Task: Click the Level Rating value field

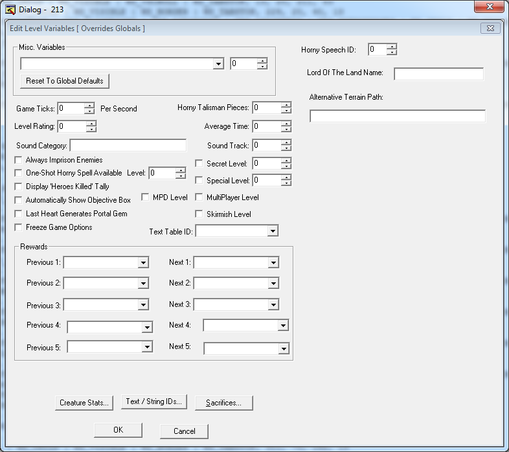Action: pyautogui.click(x=72, y=126)
